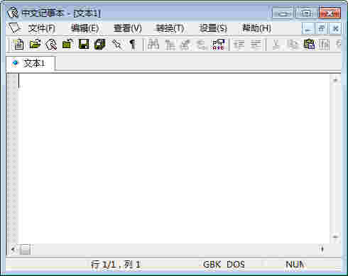Click the ABC toolbar icon

click(x=218, y=45)
